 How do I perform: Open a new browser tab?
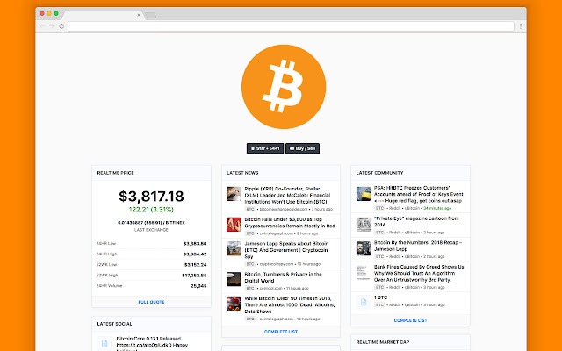(150, 16)
